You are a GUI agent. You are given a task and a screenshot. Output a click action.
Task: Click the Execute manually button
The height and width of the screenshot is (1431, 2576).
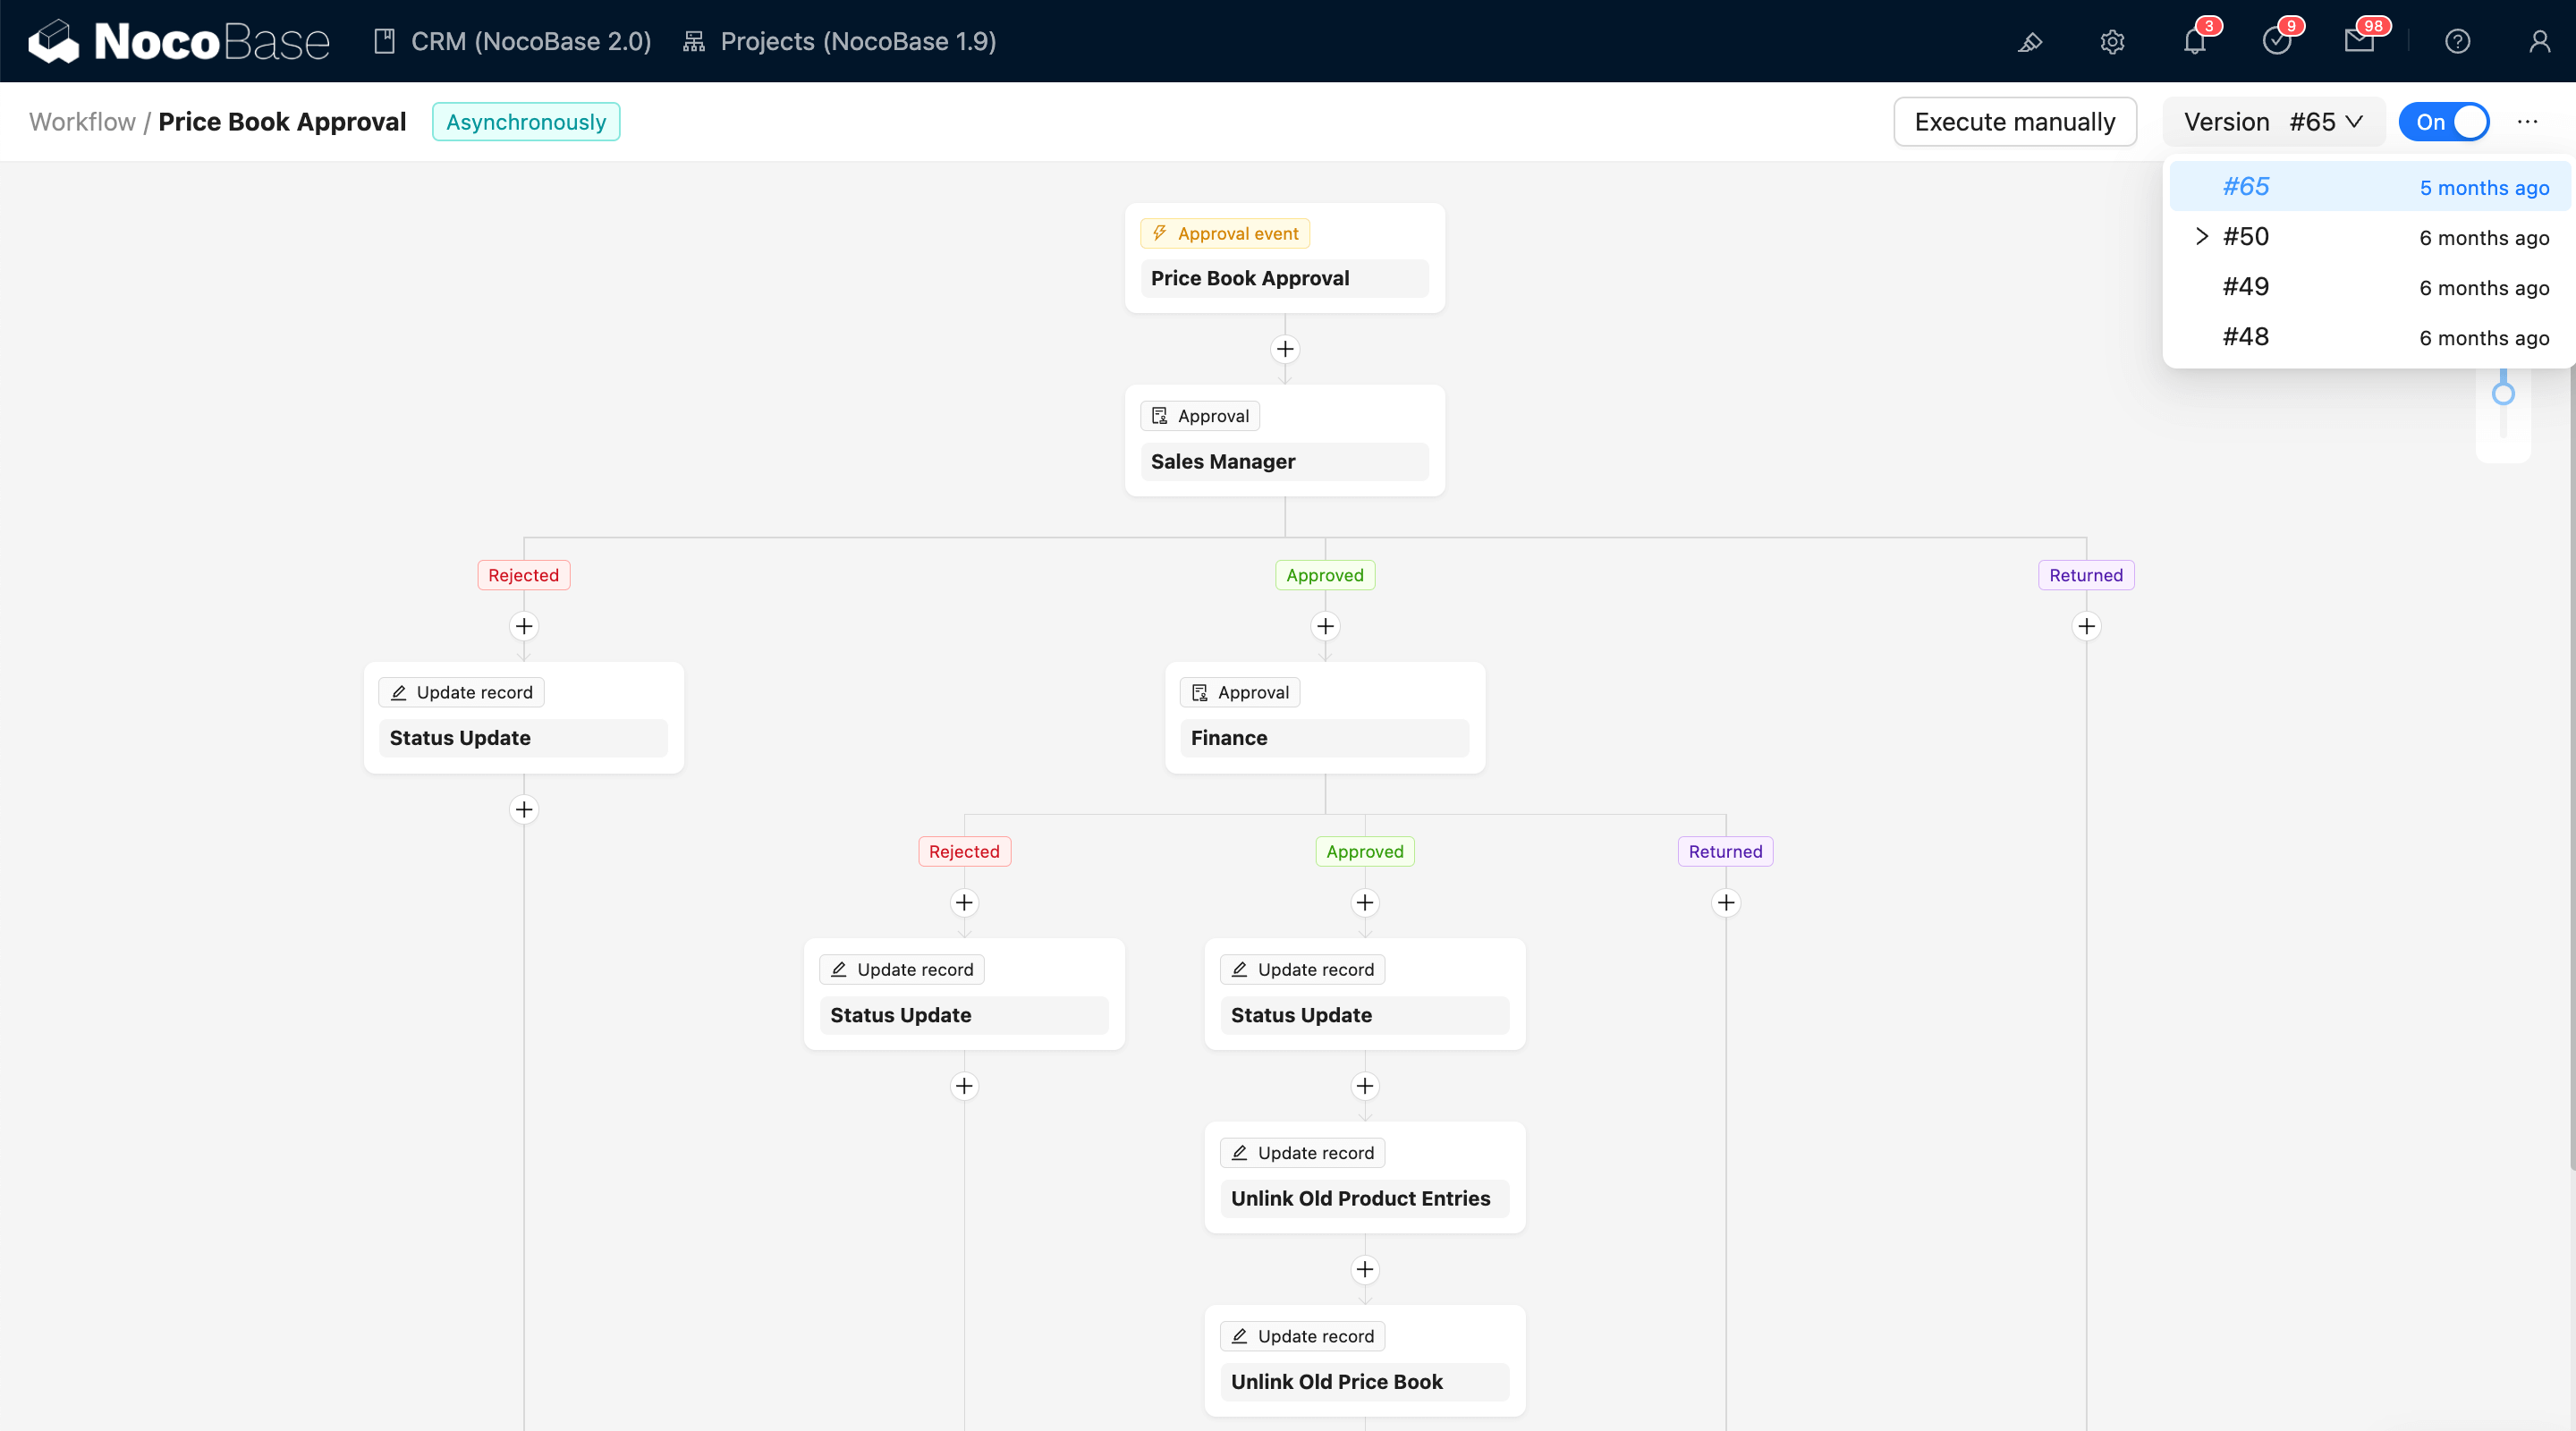tap(2014, 121)
